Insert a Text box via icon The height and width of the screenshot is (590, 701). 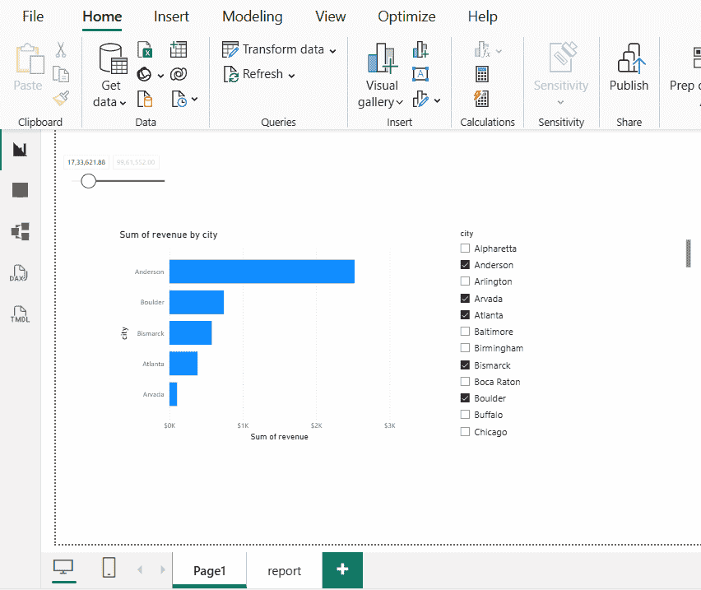click(420, 74)
